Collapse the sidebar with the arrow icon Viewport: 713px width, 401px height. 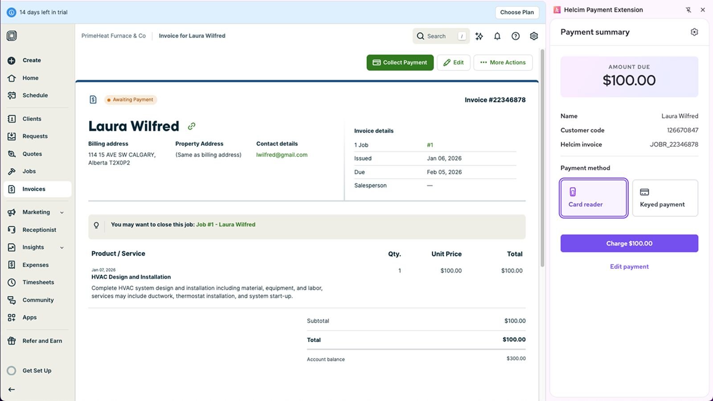coord(12,389)
